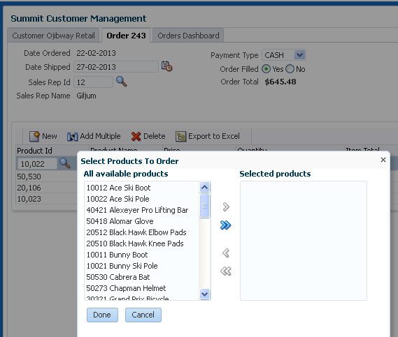
Task: Select No for Order Filled
Action: coord(290,69)
